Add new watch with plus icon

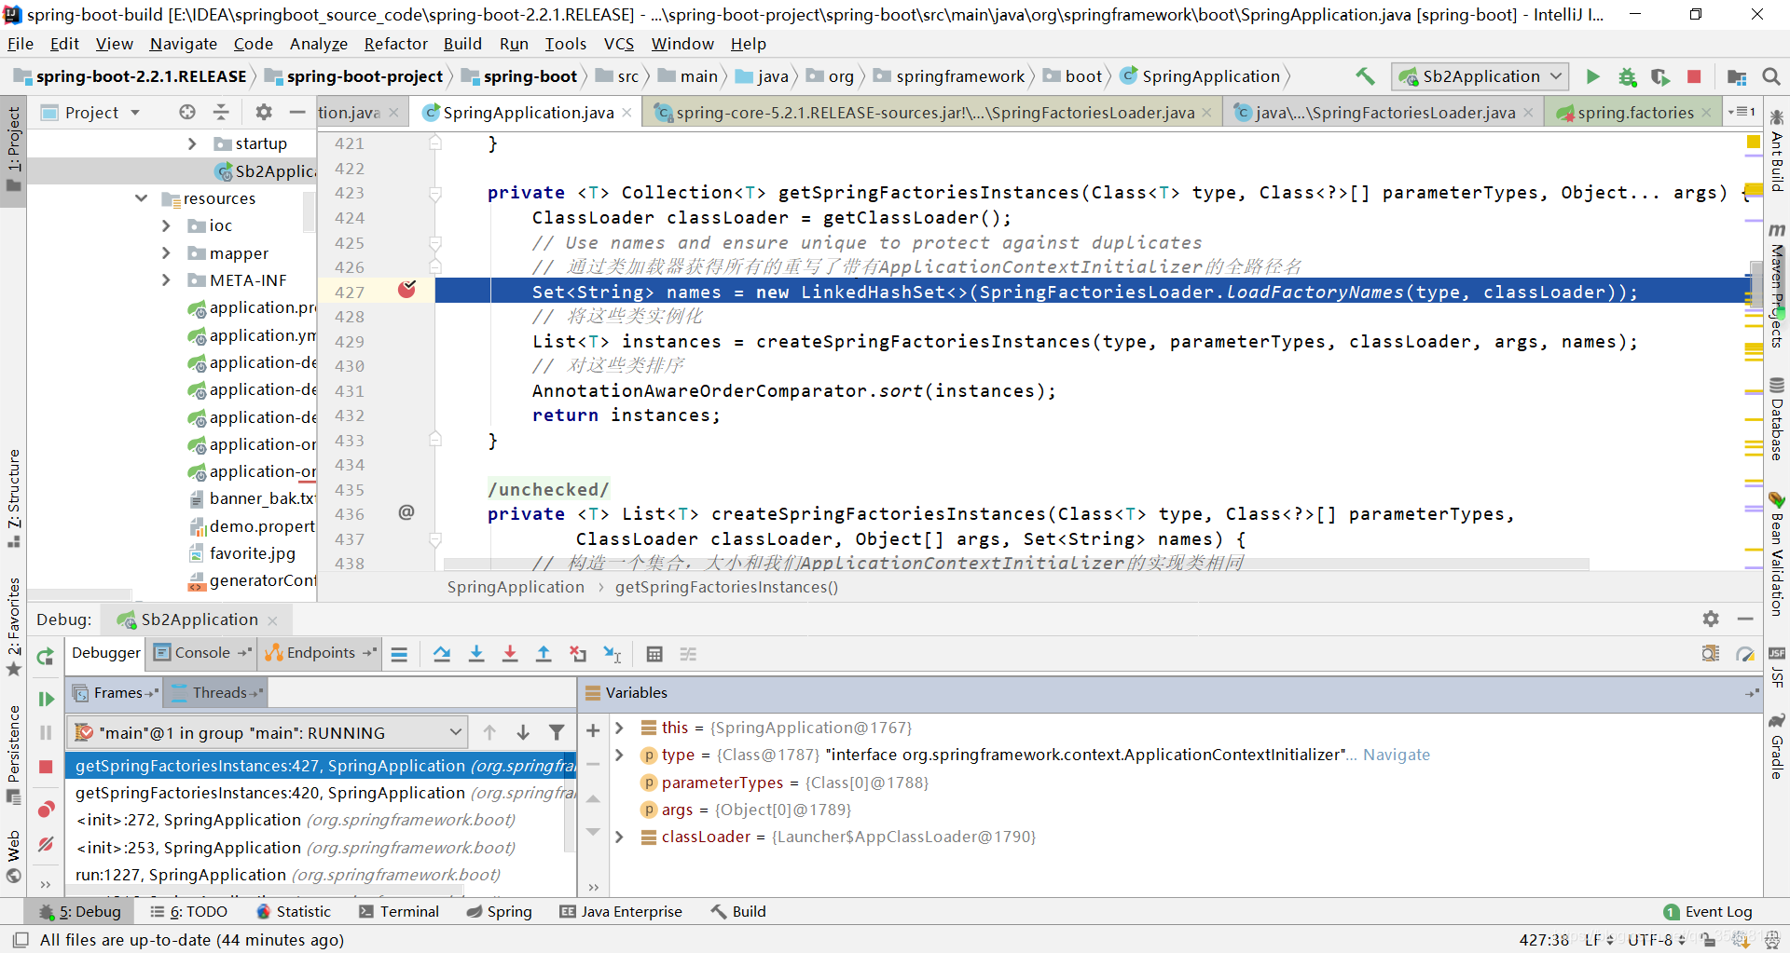593,730
